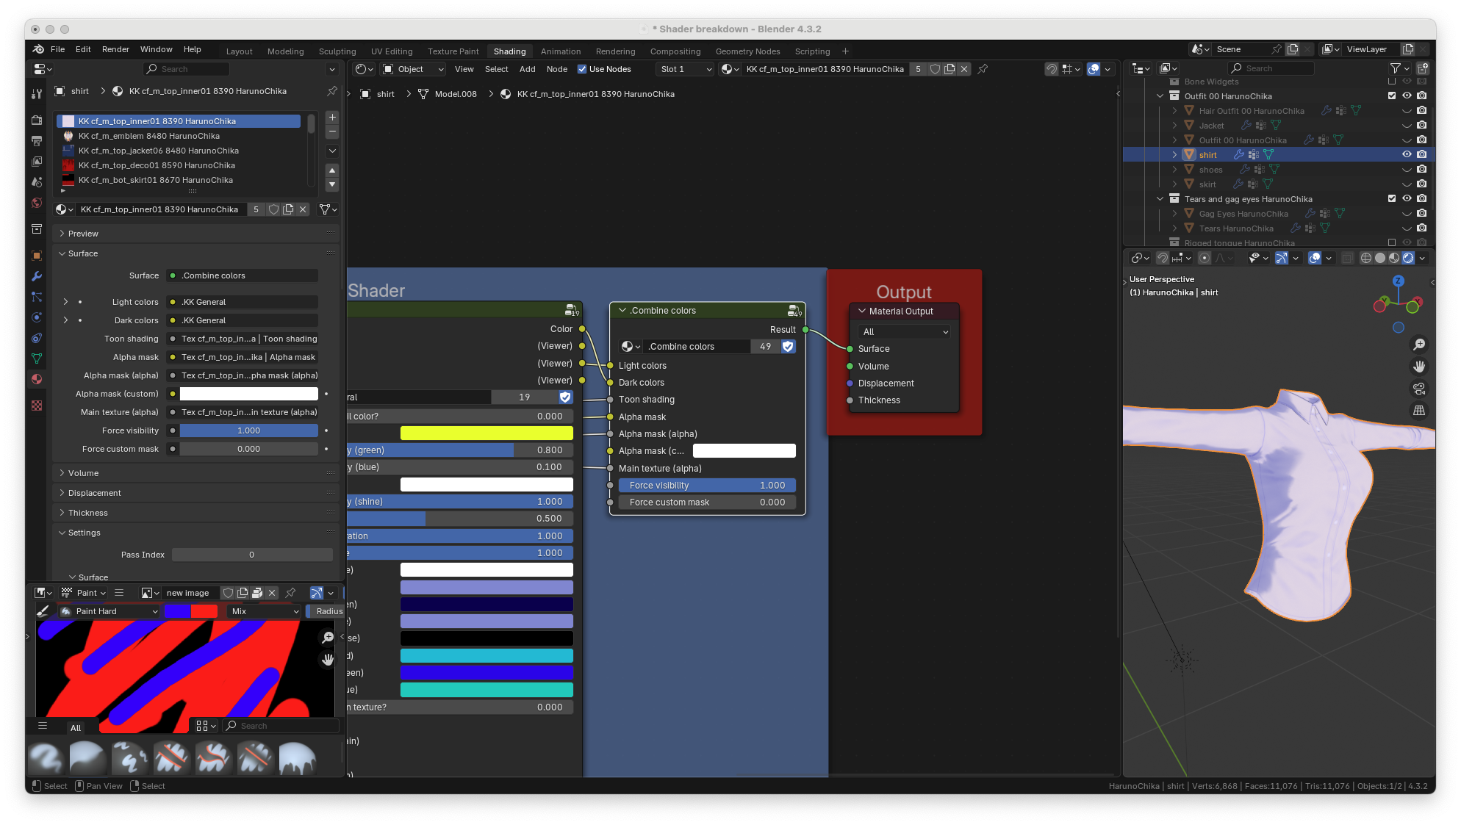Toggle the Use Nodes checkbox
The image size is (1461, 825).
coord(582,69)
